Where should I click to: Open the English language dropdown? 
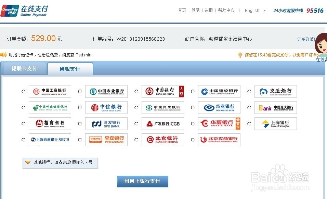point(255,11)
